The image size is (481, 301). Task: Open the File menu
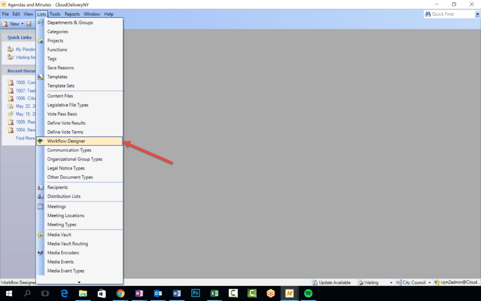(5, 14)
